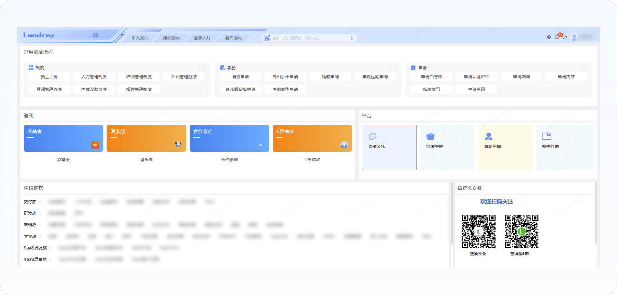Screen dimensions: 617x295
Task: Open notifications bell with red badge
Action: [x=557, y=37]
